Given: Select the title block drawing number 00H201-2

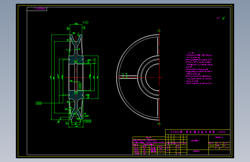Looking at the screenshot, I should click(219, 137).
